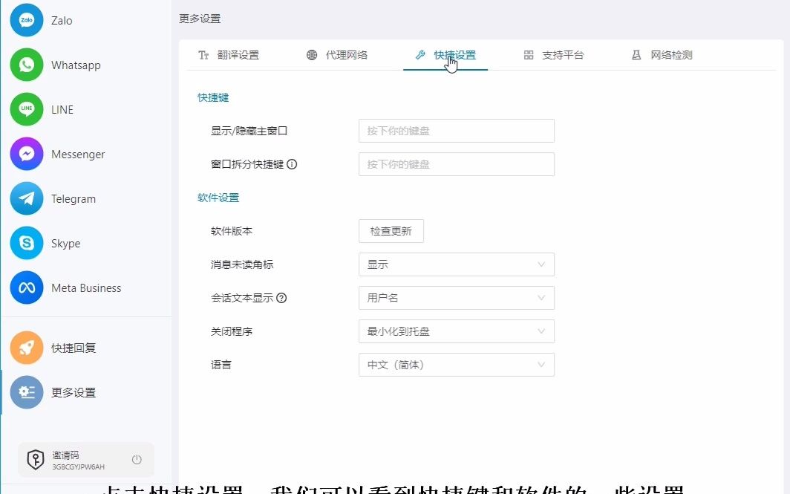Click the 检查更新 update button
Screen dimensions: 790x494
391,231
